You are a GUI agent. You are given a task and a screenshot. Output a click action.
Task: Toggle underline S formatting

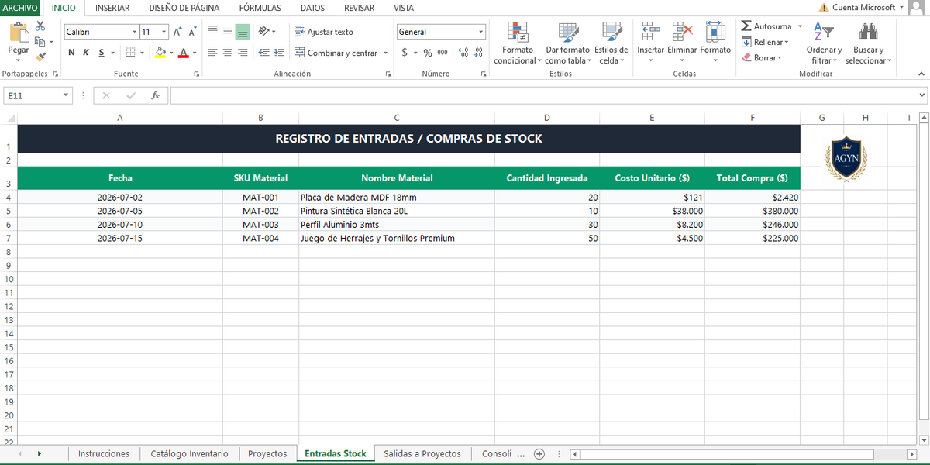102,53
